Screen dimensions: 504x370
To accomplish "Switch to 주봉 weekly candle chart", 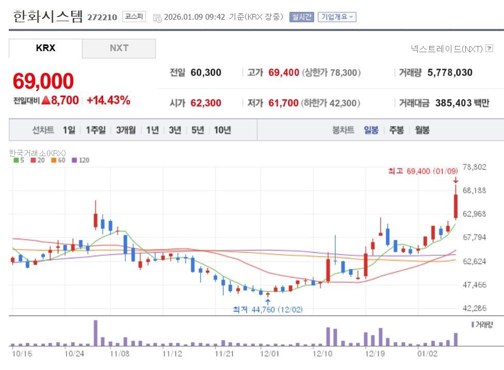I will (x=396, y=130).
